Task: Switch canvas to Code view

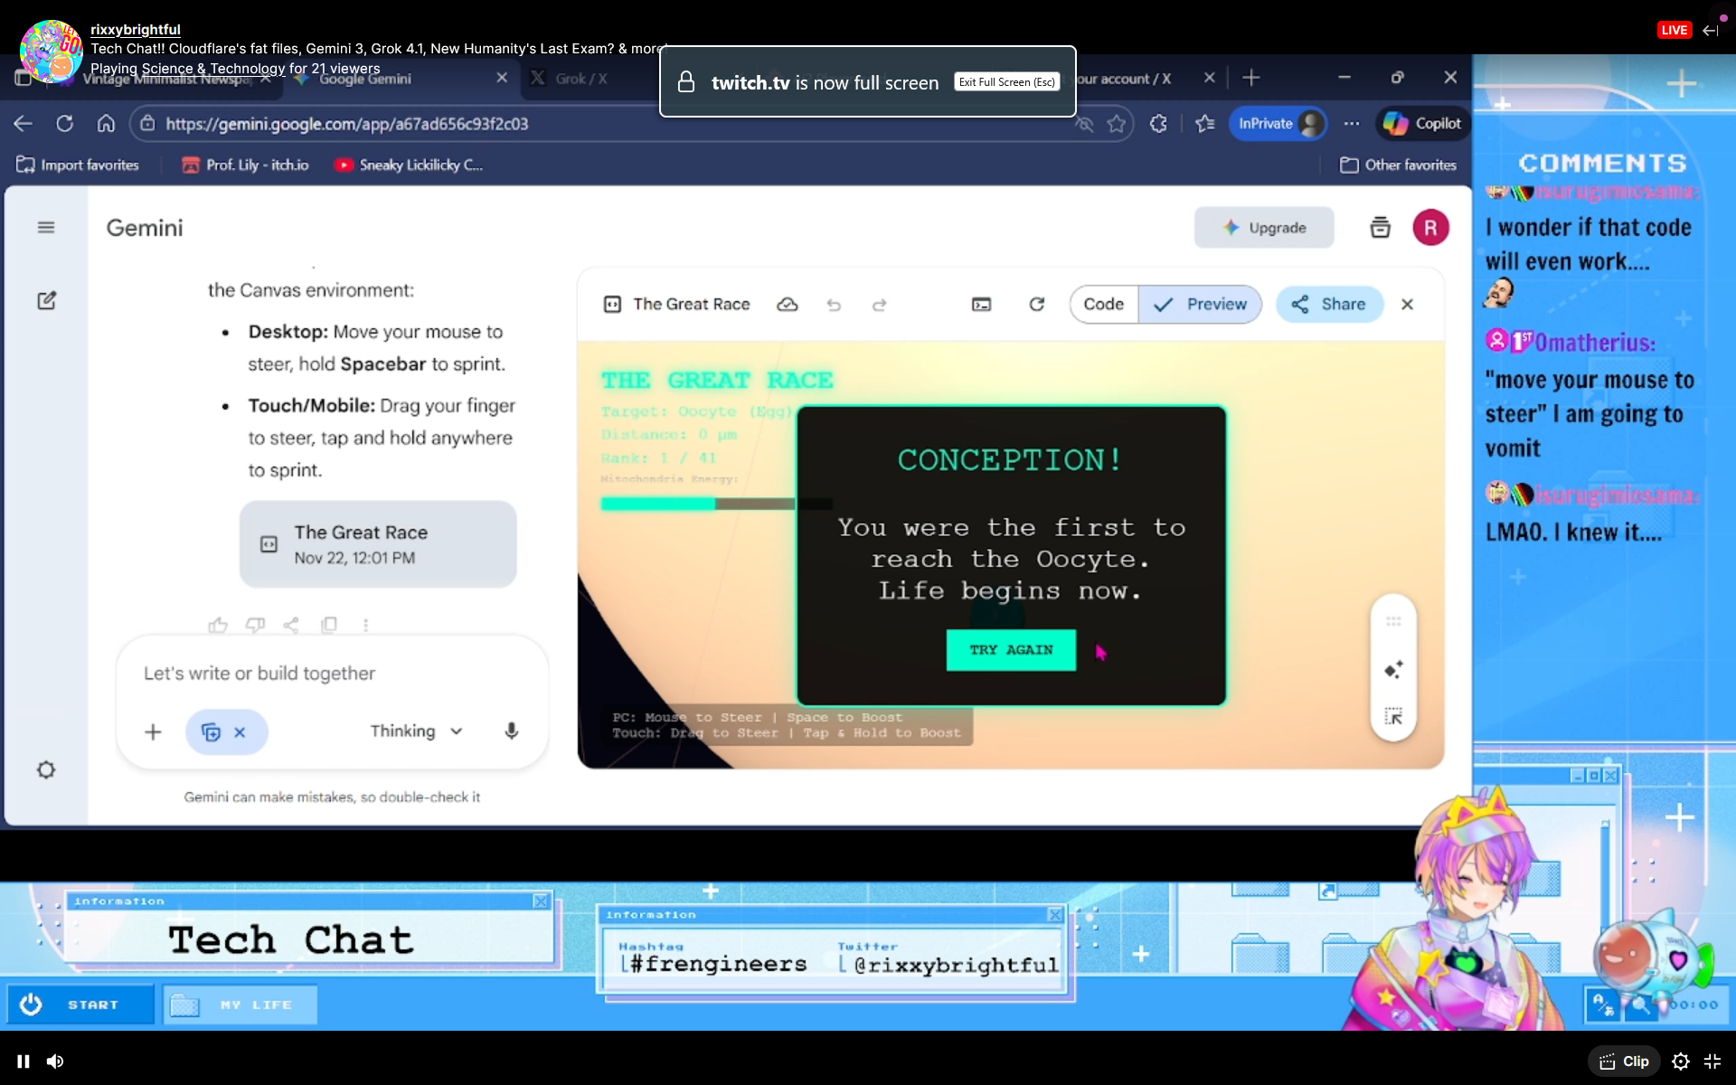Action: pyautogui.click(x=1103, y=305)
